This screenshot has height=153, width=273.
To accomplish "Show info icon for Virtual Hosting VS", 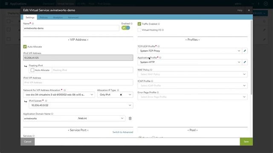I will [x=163, y=30].
